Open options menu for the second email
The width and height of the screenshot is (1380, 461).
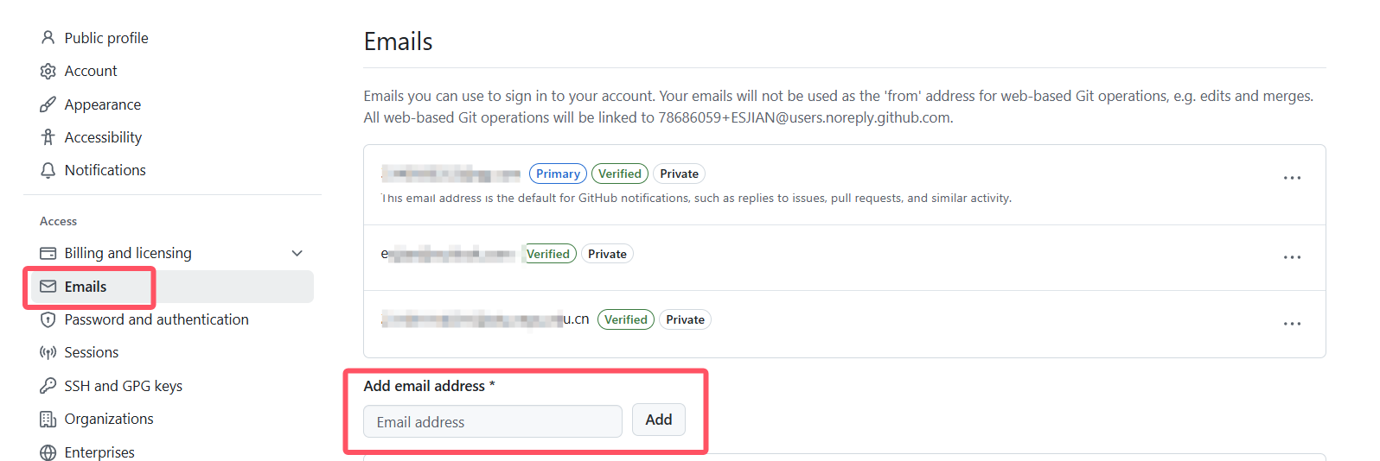click(x=1292, y=257)
